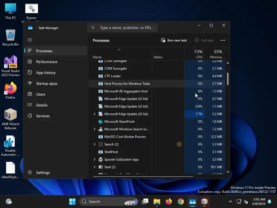
Task: Click MoUSO Core Worker Process icon
Action: [101, 137]
